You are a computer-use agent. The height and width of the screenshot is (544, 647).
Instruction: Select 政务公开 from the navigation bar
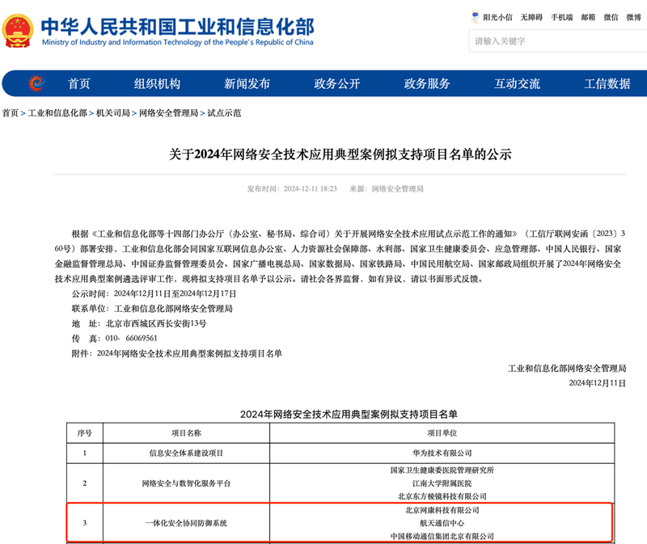coord(337,84)
